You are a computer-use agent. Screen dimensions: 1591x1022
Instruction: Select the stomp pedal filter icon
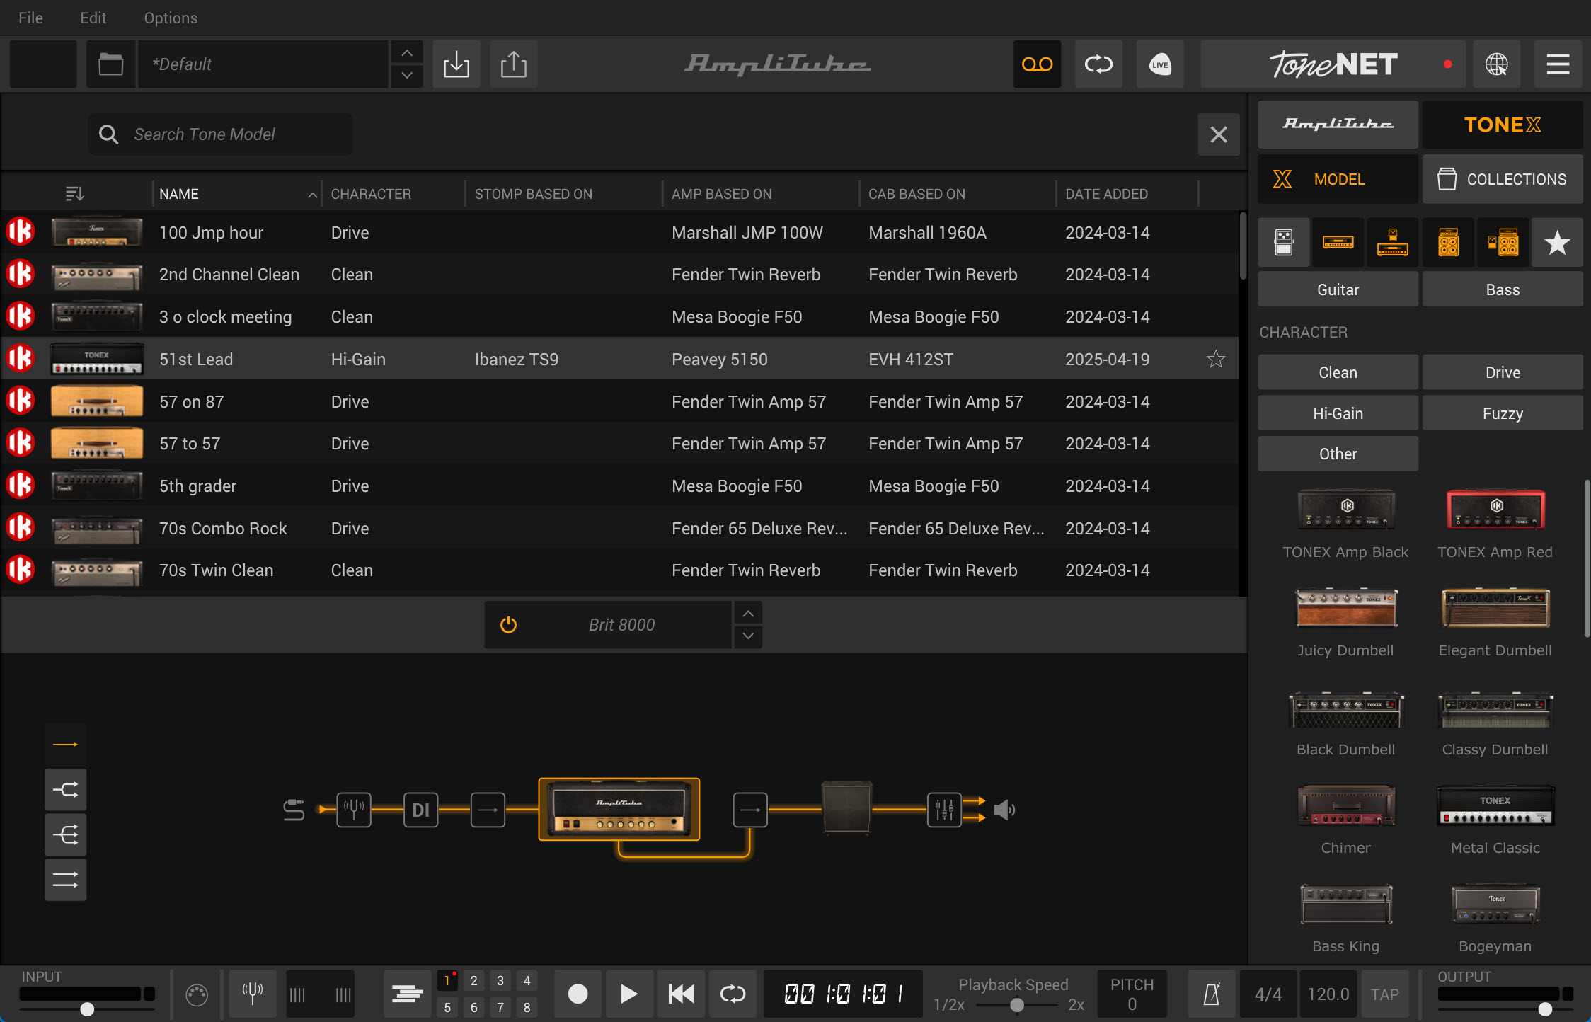click(x=1283, y=243)
